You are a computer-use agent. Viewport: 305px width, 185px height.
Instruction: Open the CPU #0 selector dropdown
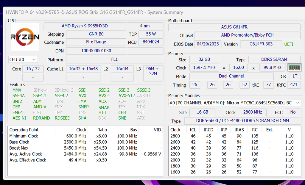tap(23, 59)
